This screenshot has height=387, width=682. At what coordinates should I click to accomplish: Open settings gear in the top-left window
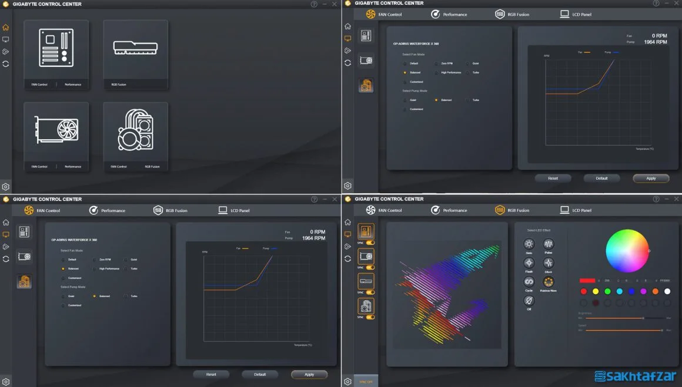click(6, 187)
